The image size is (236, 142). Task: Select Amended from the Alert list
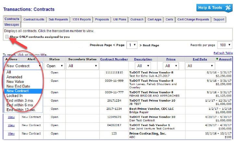(x=14, y=77)
